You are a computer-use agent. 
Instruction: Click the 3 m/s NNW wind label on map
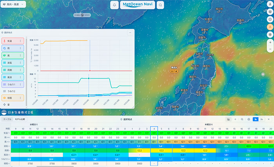[x=82, y=15]
